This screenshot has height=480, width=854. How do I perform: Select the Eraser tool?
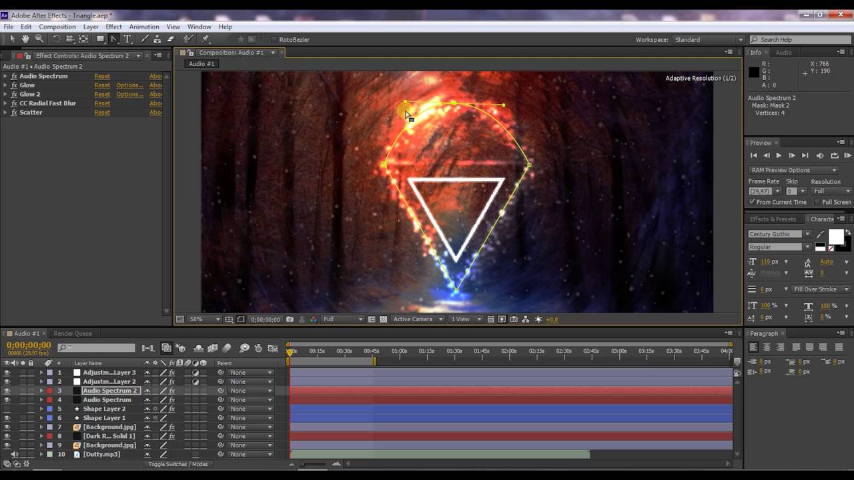point(170,39)
